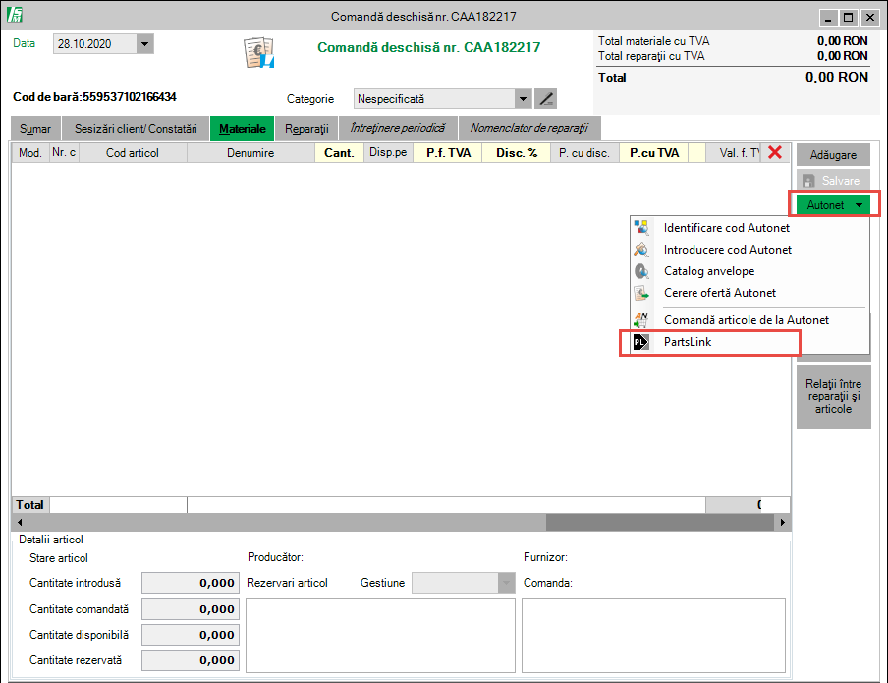Screen dimensions: 888x683
Task: Click the application logo in title bar
Action: [14, 15]
